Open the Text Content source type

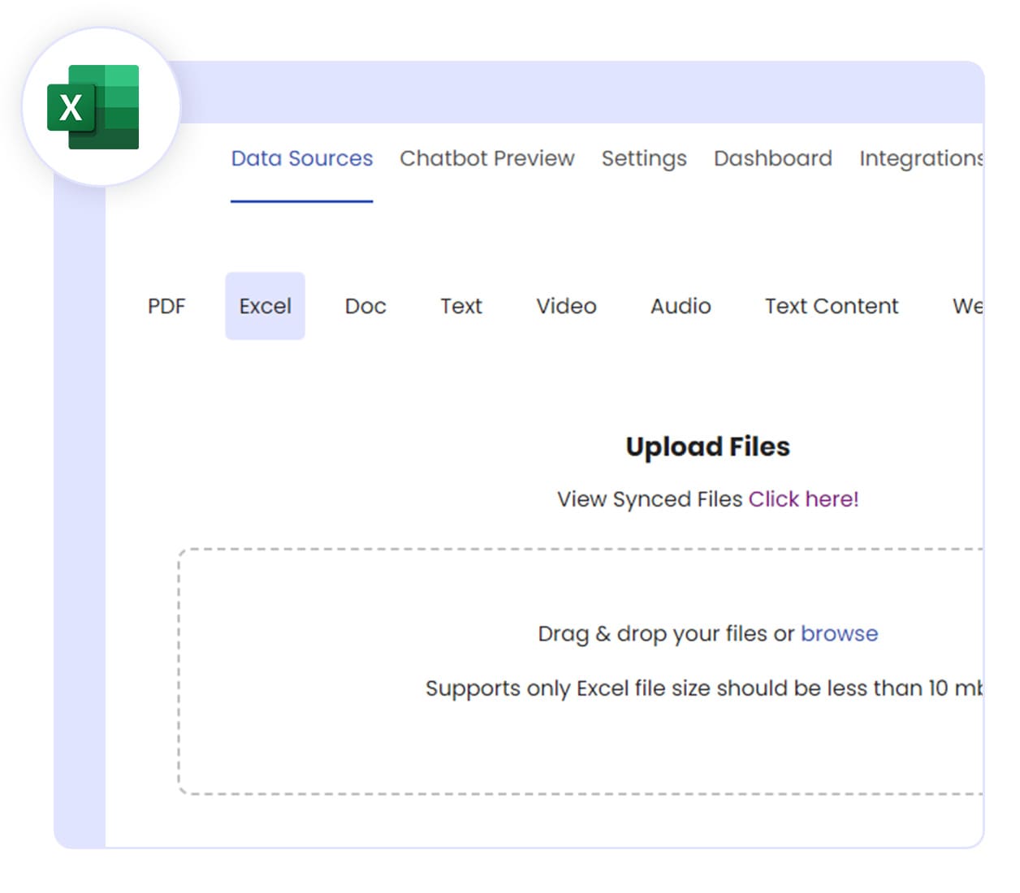click(832, 306)
